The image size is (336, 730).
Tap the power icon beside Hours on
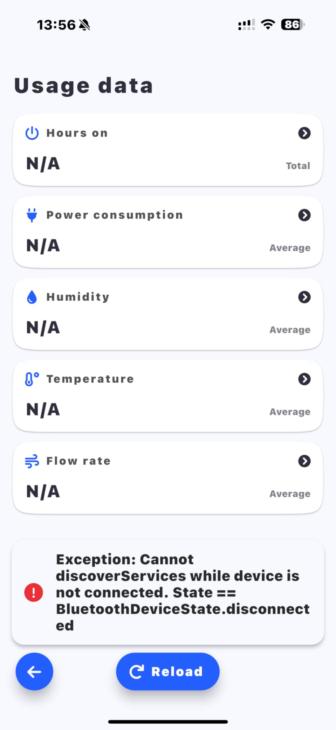tap(32, 133)
